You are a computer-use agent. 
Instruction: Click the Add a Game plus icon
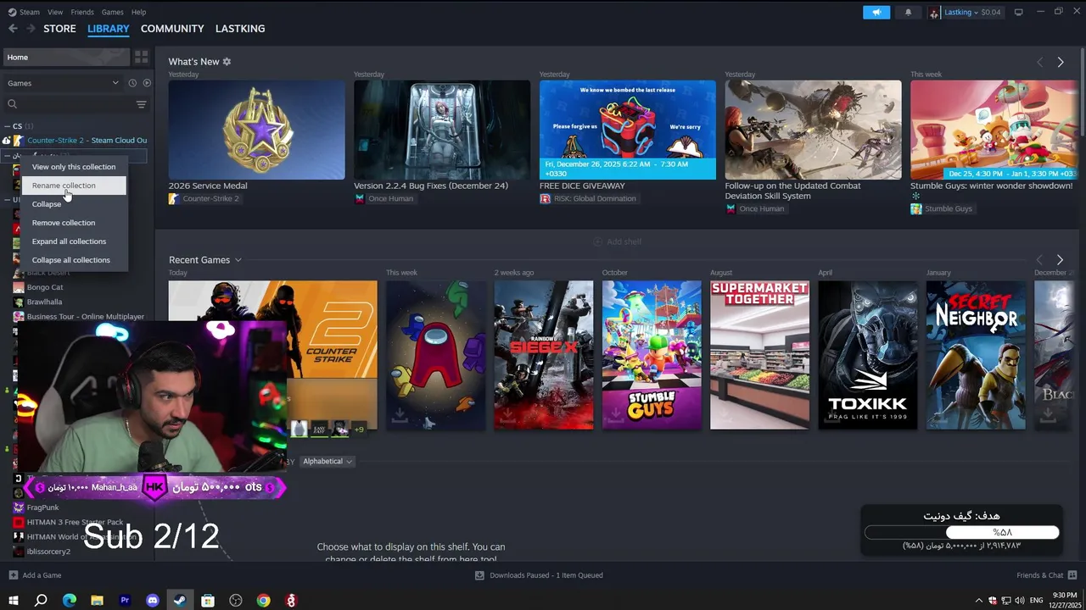(13, 575)
